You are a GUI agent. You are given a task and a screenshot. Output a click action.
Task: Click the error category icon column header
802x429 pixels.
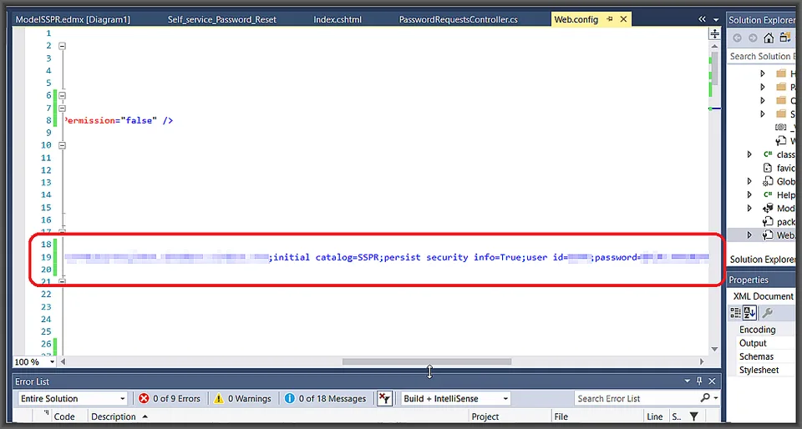45,413
